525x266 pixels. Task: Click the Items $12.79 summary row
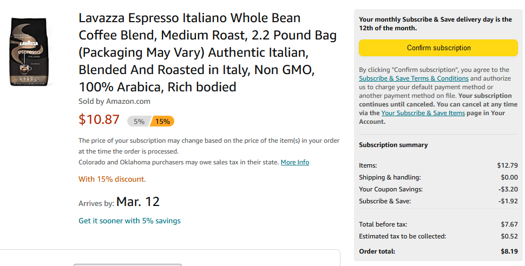point(438,165)
